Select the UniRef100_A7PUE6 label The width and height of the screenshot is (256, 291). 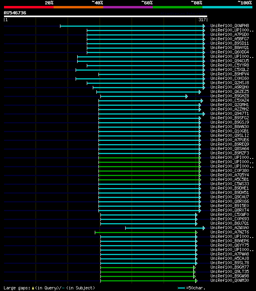(x=230, y=140)
